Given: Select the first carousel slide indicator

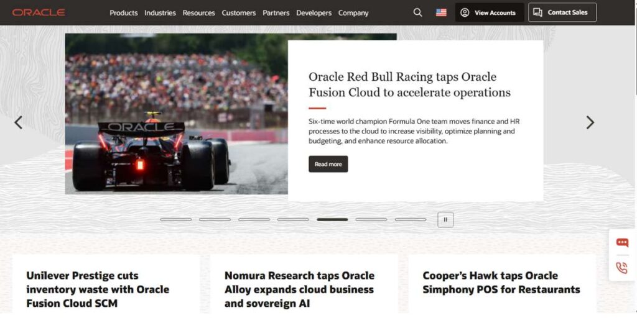Looking at the screenshot, I should pyautogui.click(x=176, y=219).
